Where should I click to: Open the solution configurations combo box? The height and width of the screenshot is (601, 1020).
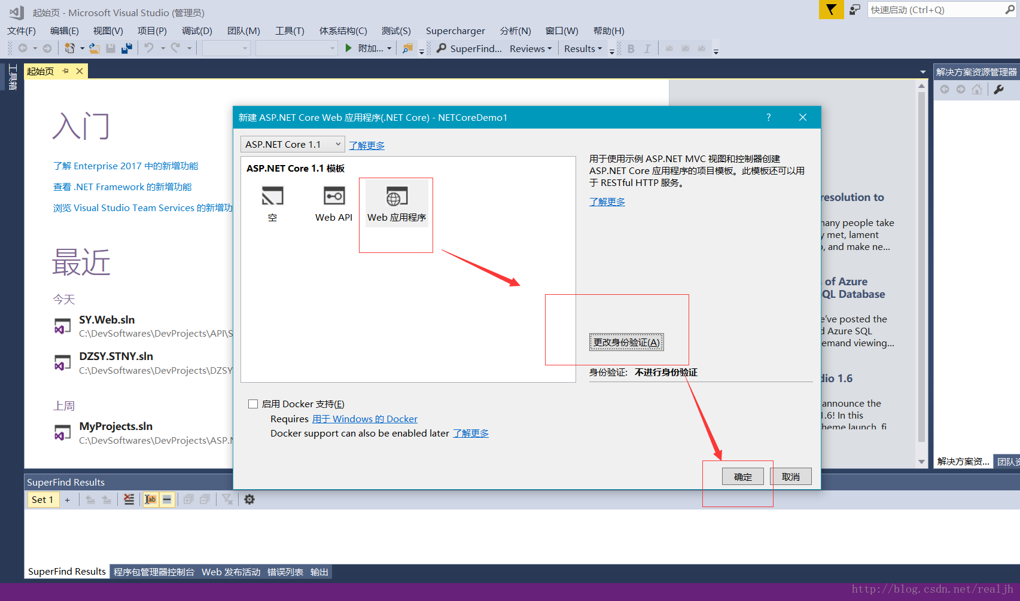226,48
